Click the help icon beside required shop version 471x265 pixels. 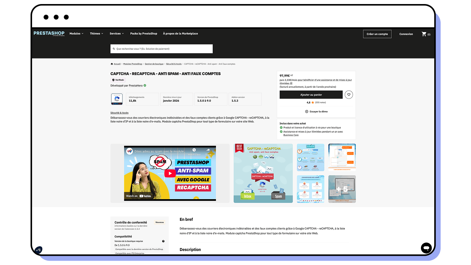[163, 241]
